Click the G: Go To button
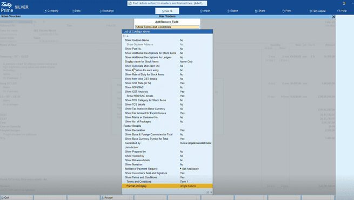 tap(167, 11)
